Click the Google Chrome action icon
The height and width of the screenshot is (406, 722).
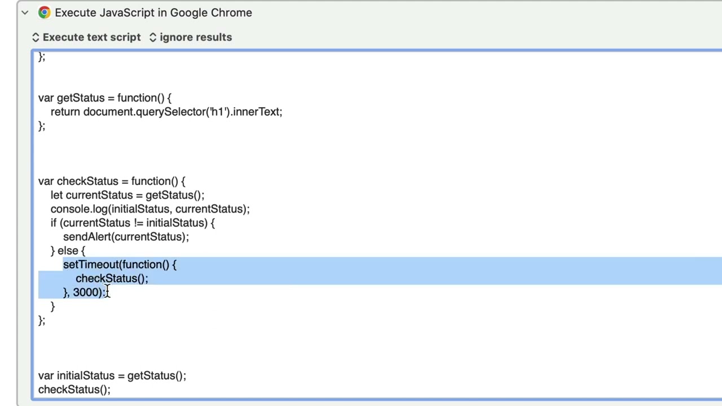point(44,12)
